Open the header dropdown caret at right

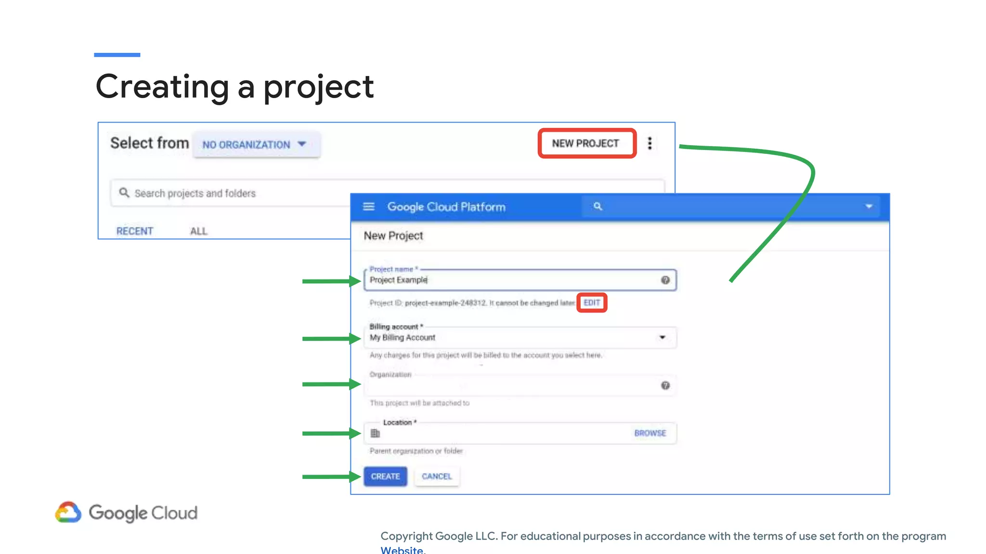869,206
